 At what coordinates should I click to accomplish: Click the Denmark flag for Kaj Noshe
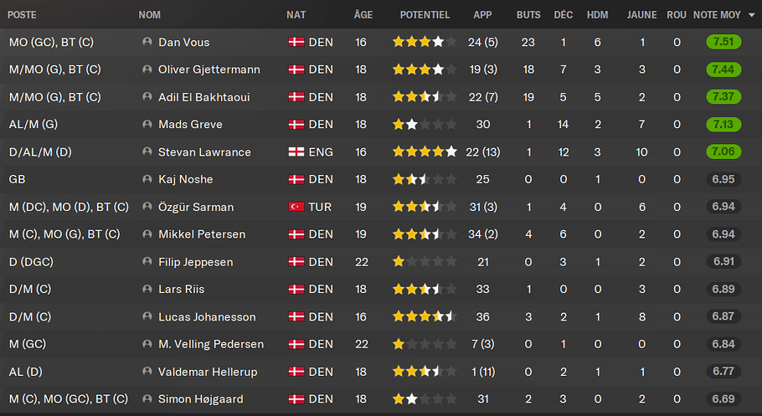click(x=296, y=179)
